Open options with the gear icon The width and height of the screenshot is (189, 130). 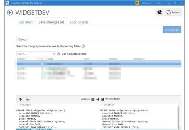coord(159,12)
